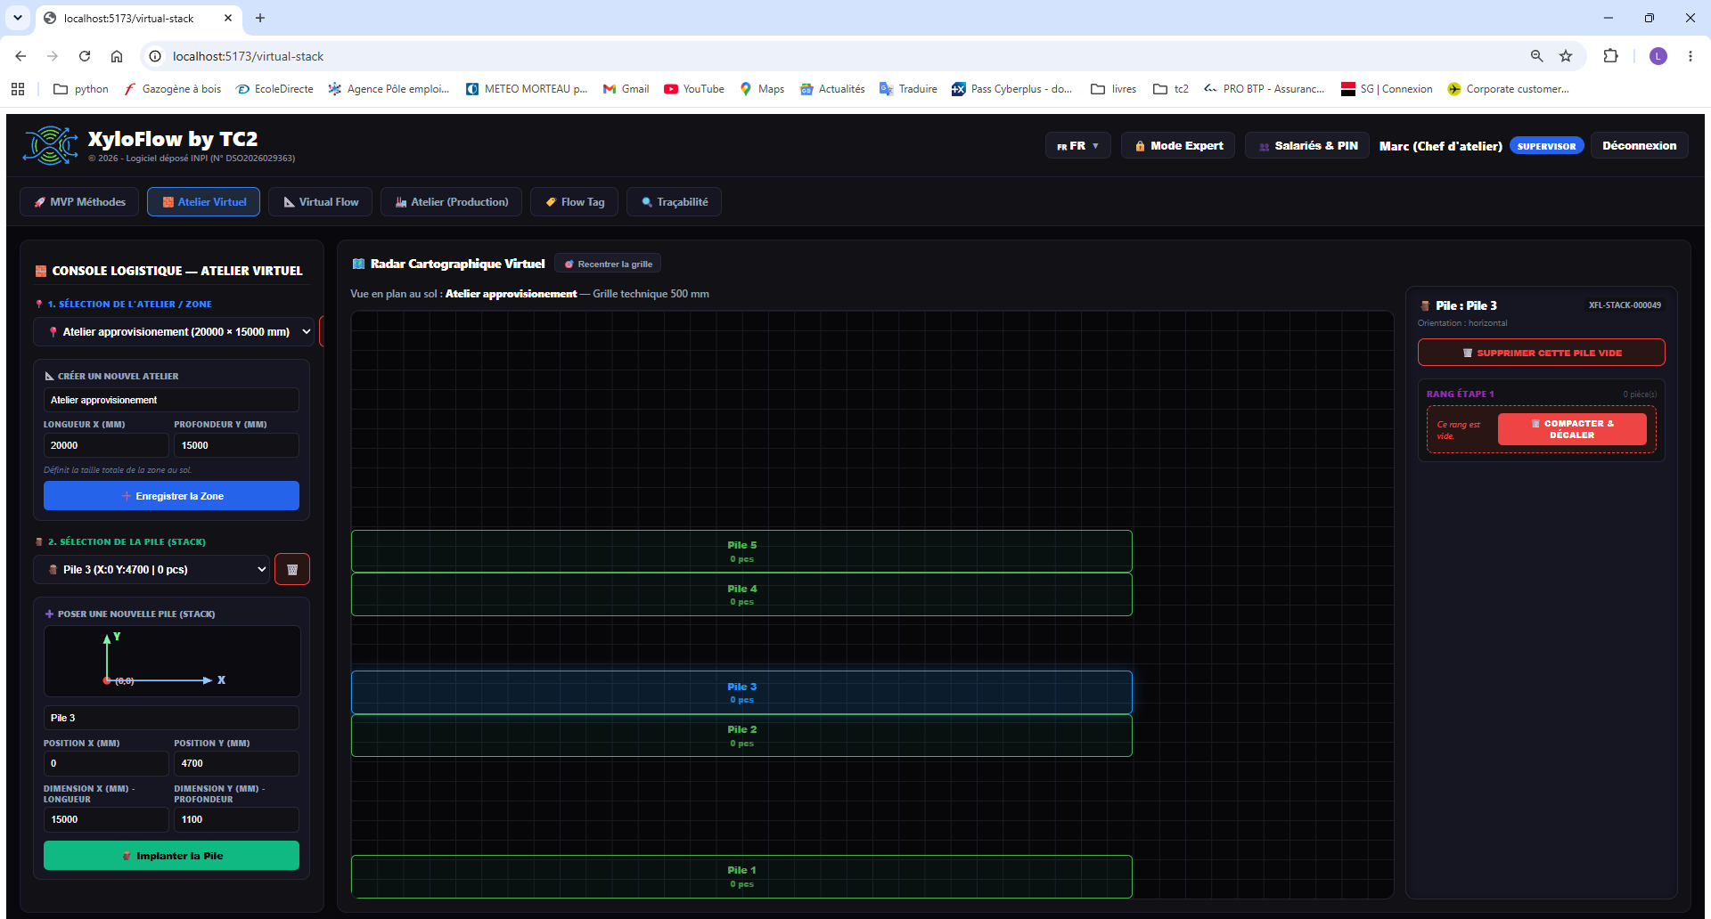The height and width of the screenshot is (919, 1711).
Task: Open new browser tab plus icon
Action: (x=260, y=18)
